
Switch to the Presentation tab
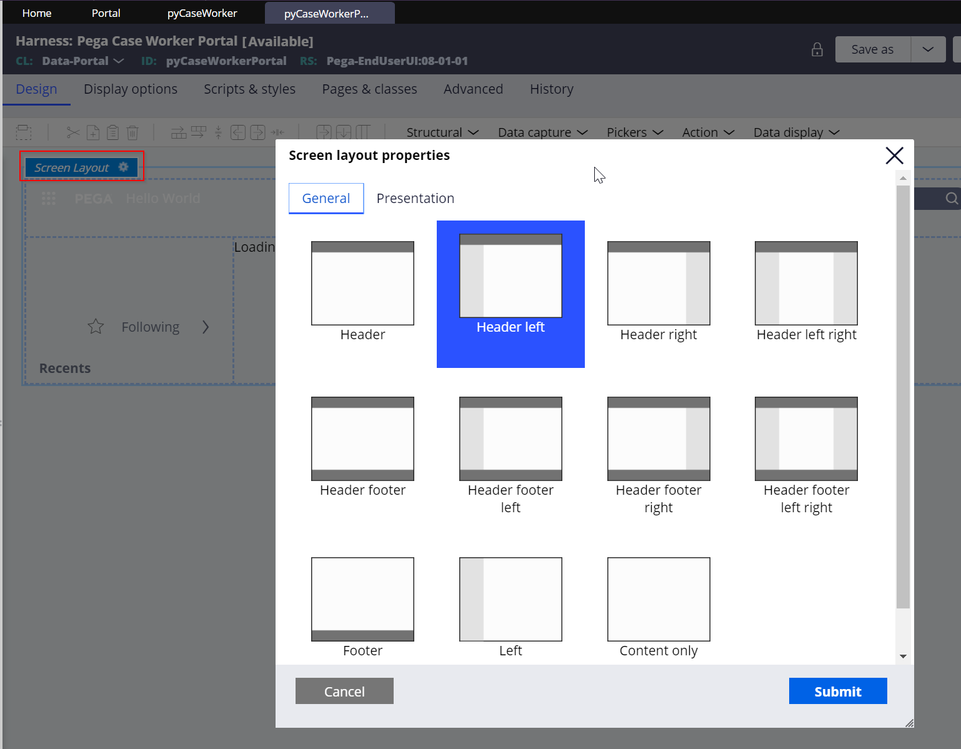click(x=415, y=198)
